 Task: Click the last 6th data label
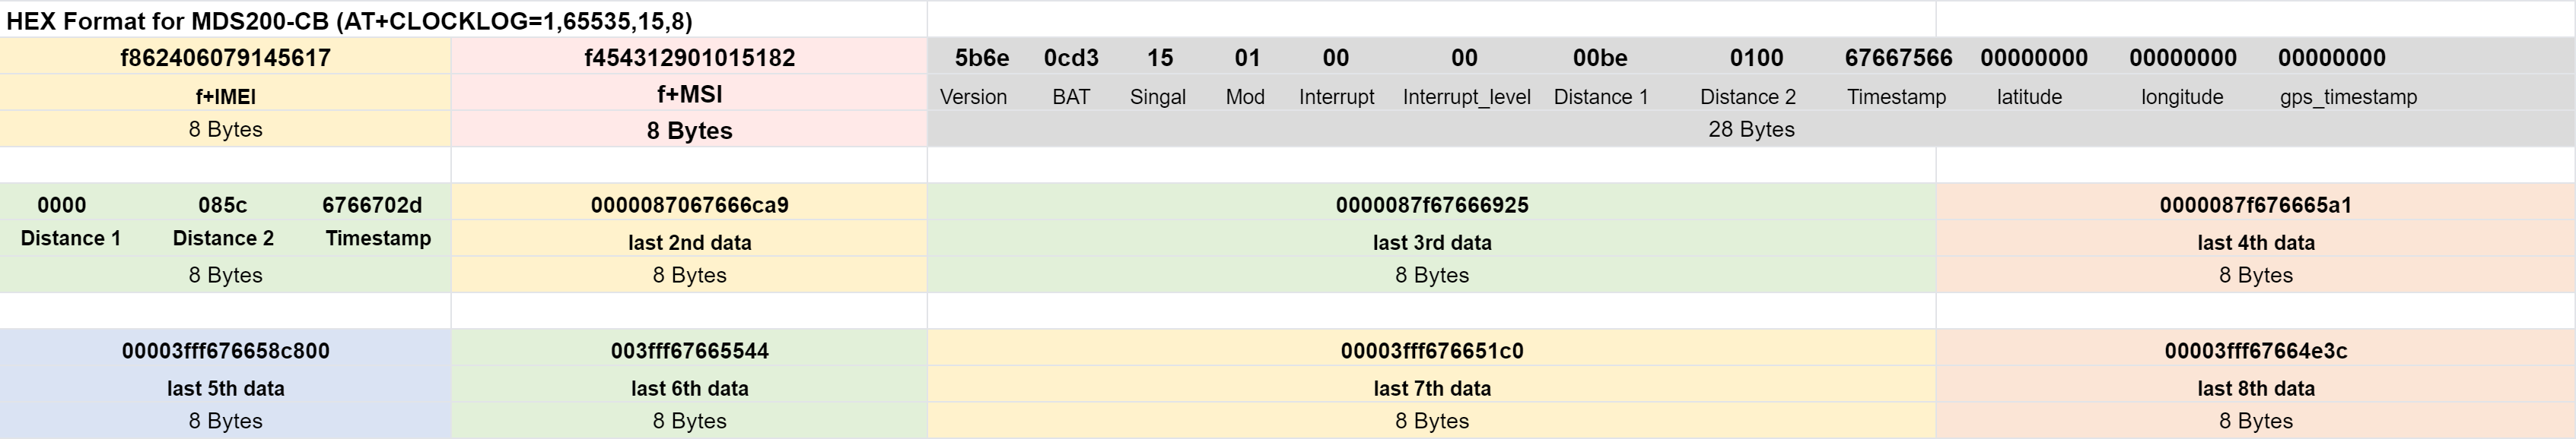coord(689,388)
